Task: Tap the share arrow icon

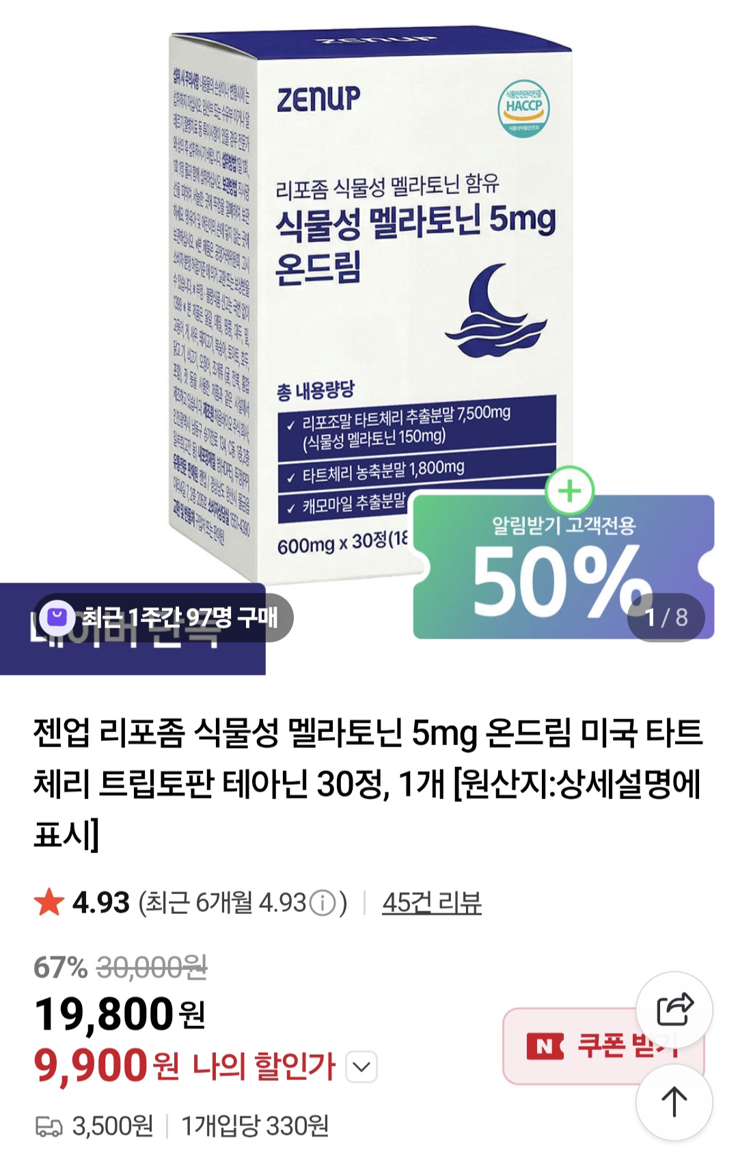Action: coord(674,1009)
